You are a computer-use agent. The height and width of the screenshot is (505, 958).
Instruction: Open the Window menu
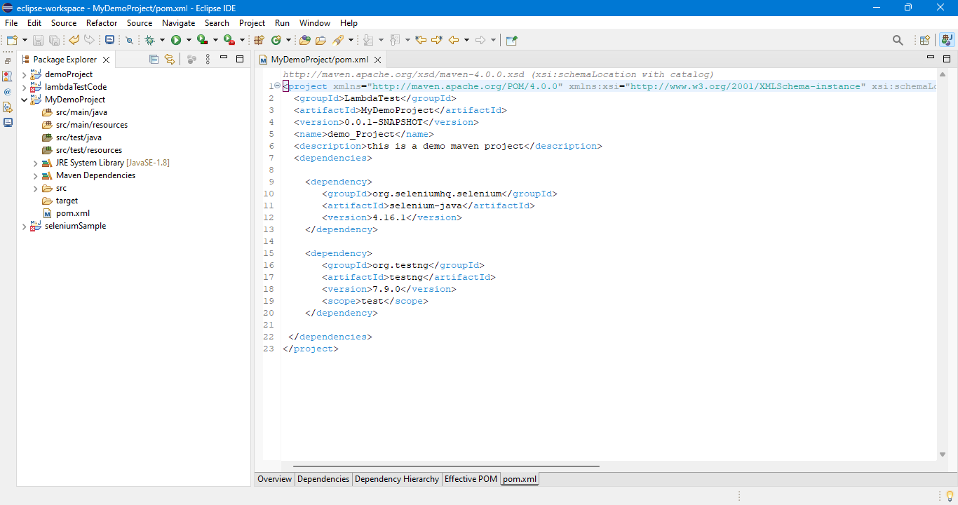[x=315, y=23]
